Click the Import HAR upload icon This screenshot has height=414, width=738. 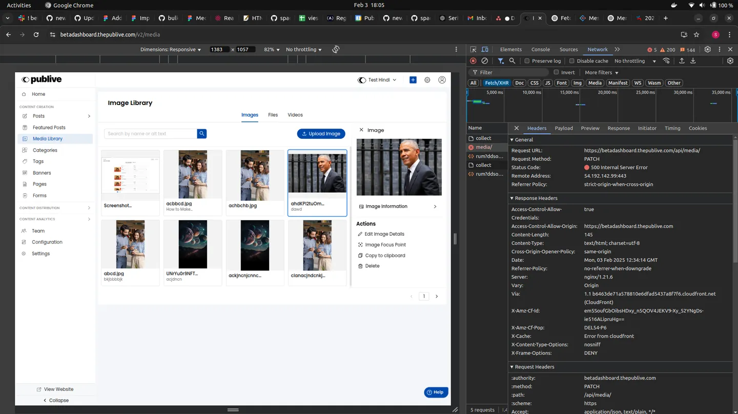coord(682,61)
